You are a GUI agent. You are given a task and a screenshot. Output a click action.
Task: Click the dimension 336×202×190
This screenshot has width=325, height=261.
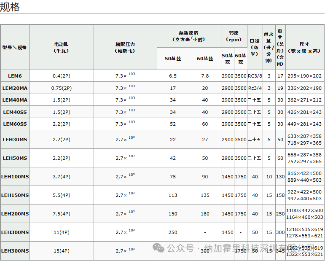[x=304, y=88]
